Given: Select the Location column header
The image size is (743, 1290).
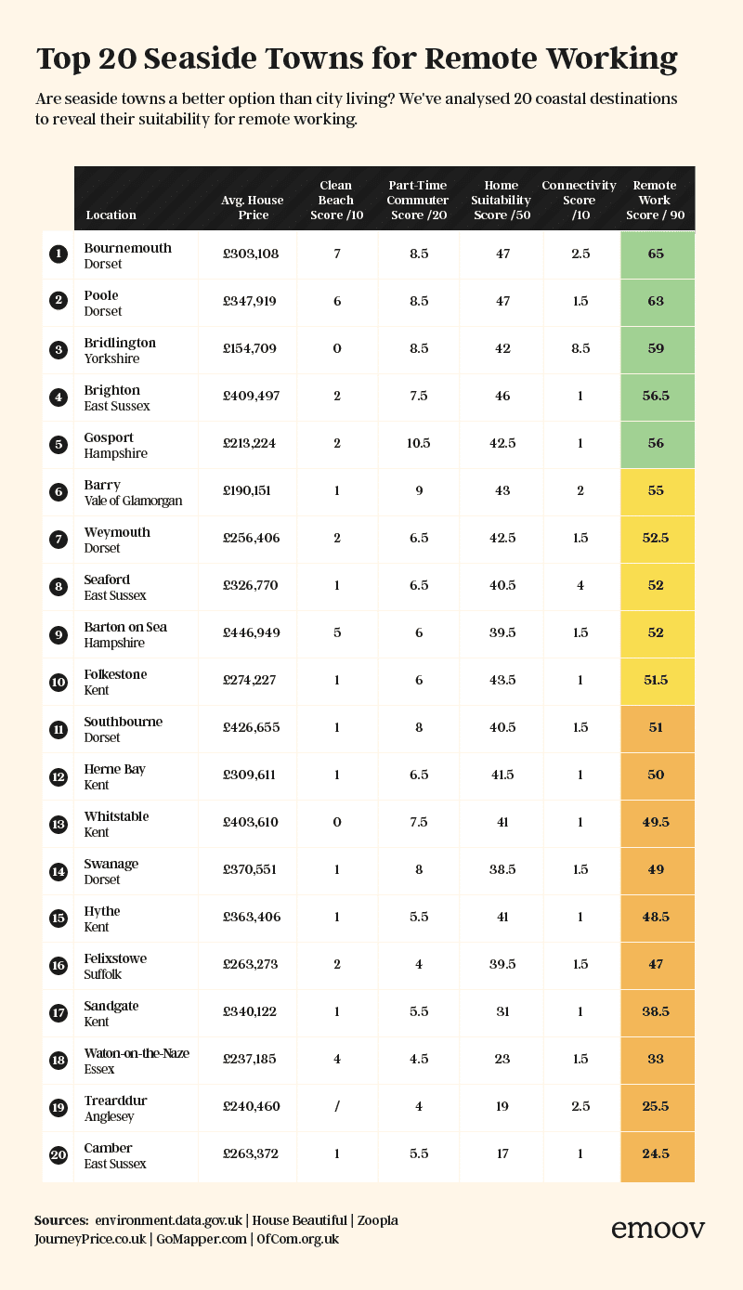Looking at the screenshot, I should pyautogui.click(x=111, y=215).
